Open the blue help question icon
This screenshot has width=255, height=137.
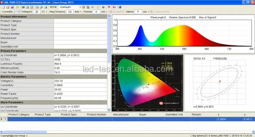103,7
